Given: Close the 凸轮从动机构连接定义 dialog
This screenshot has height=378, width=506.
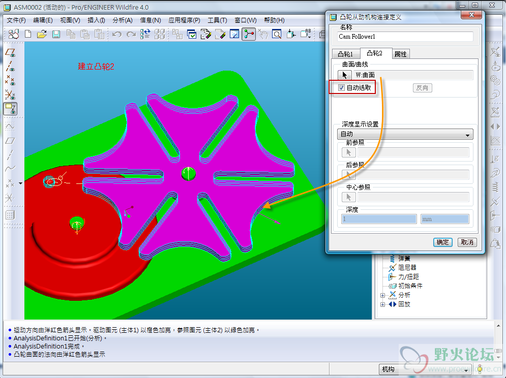Looking at the screenshot, I should (x=471, y=15).
